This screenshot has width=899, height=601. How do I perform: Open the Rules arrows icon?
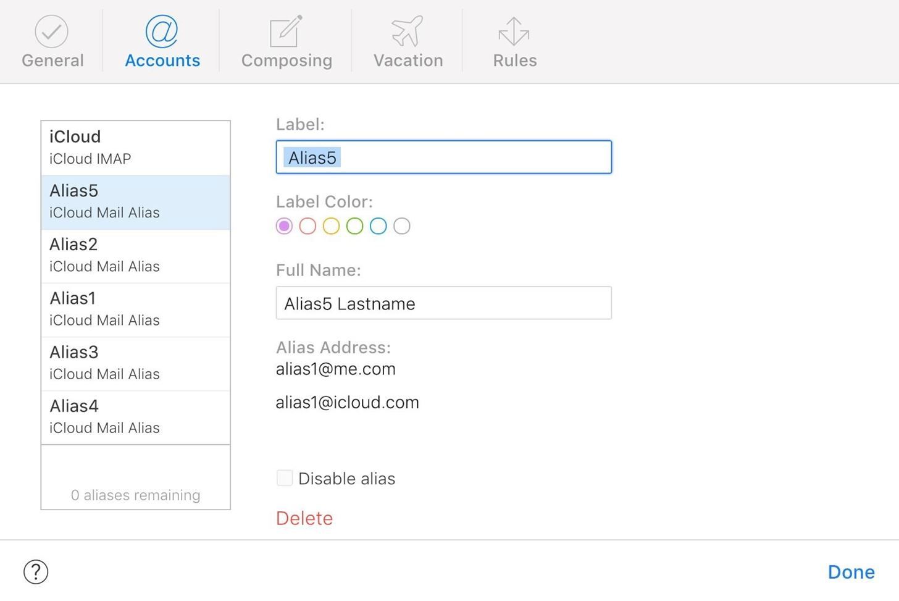514,32
